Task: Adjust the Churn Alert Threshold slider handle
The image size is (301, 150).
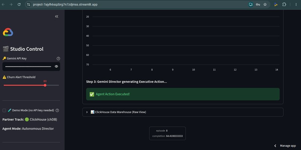Action: pos(45,85)
